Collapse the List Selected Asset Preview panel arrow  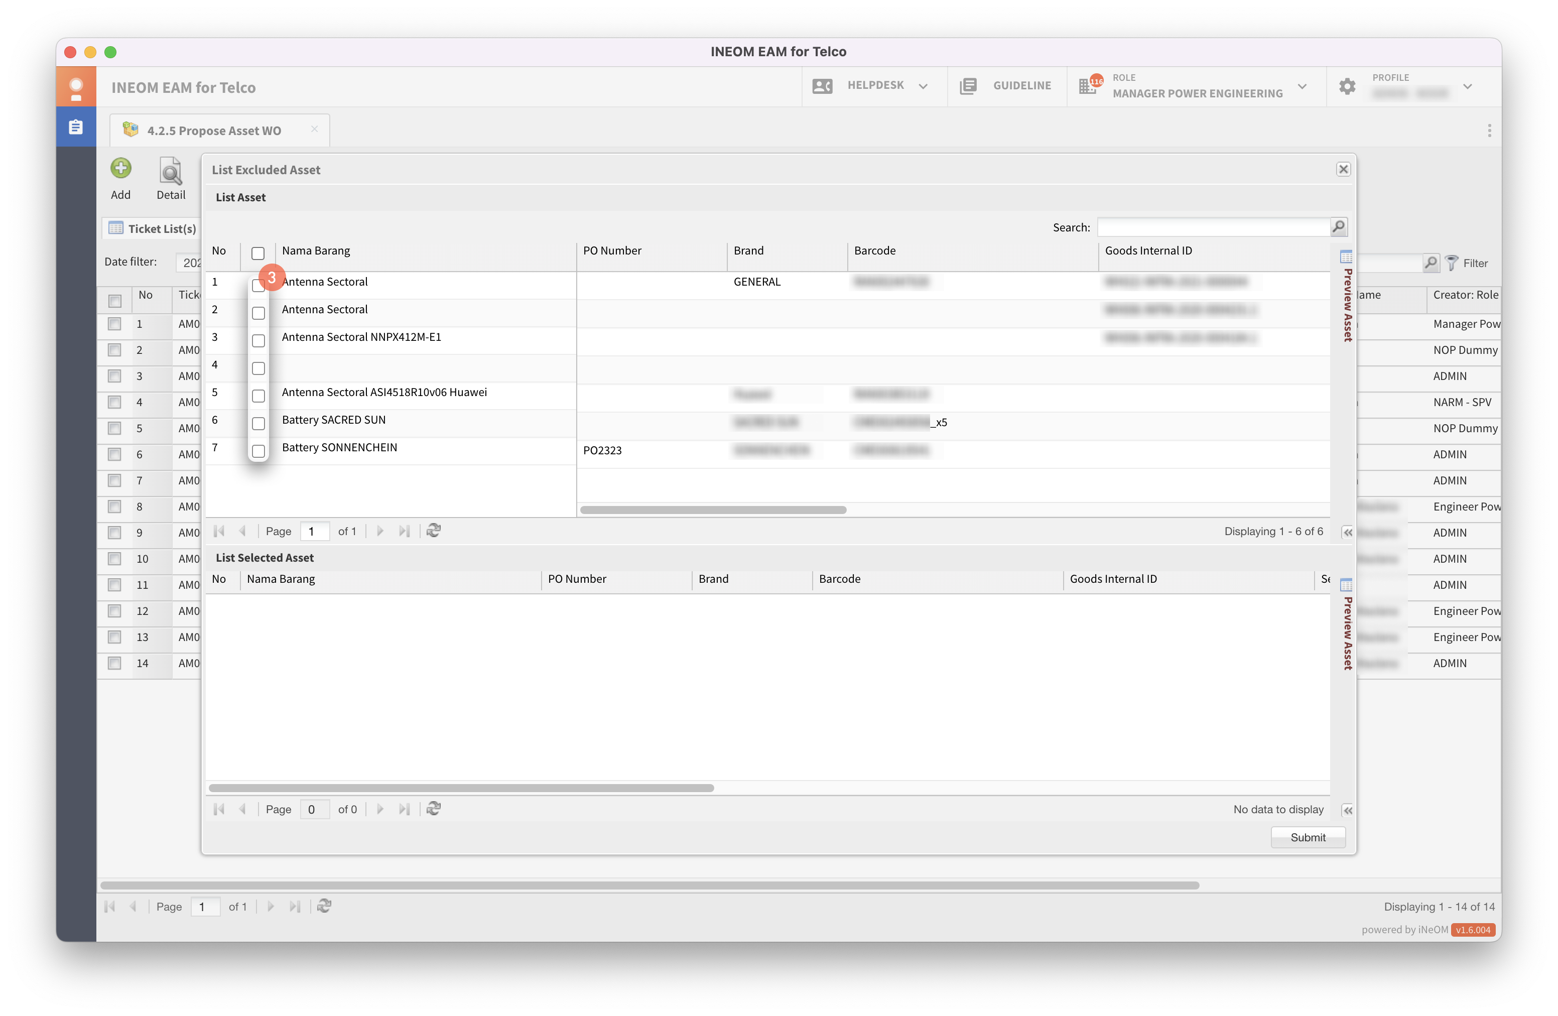tap(1347, 810)
